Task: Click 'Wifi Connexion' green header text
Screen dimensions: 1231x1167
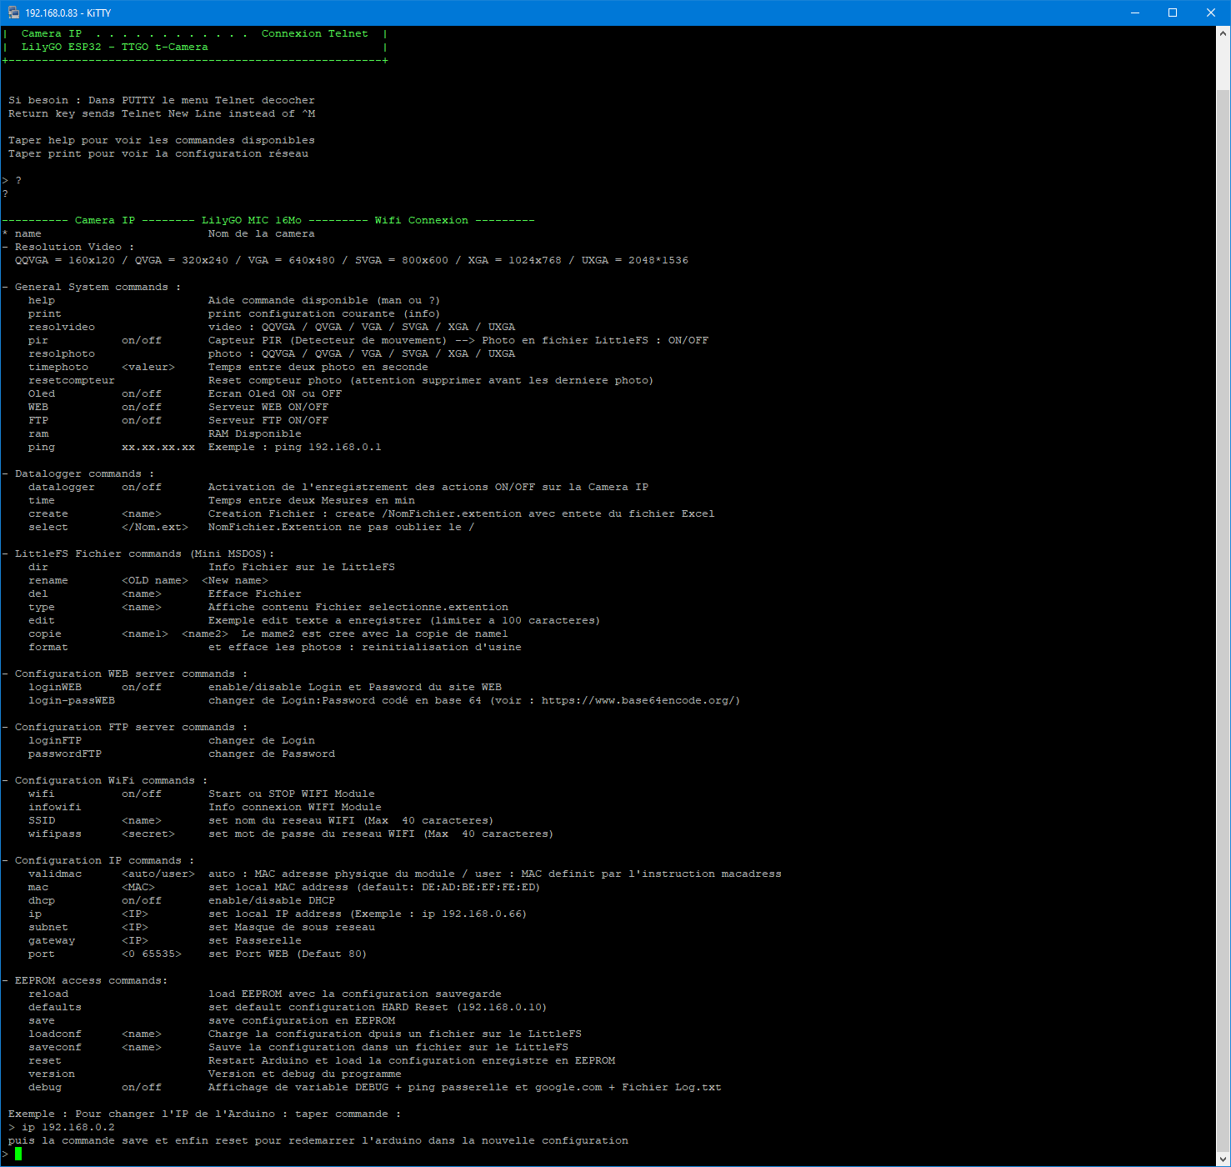Action: coord(422,220)
